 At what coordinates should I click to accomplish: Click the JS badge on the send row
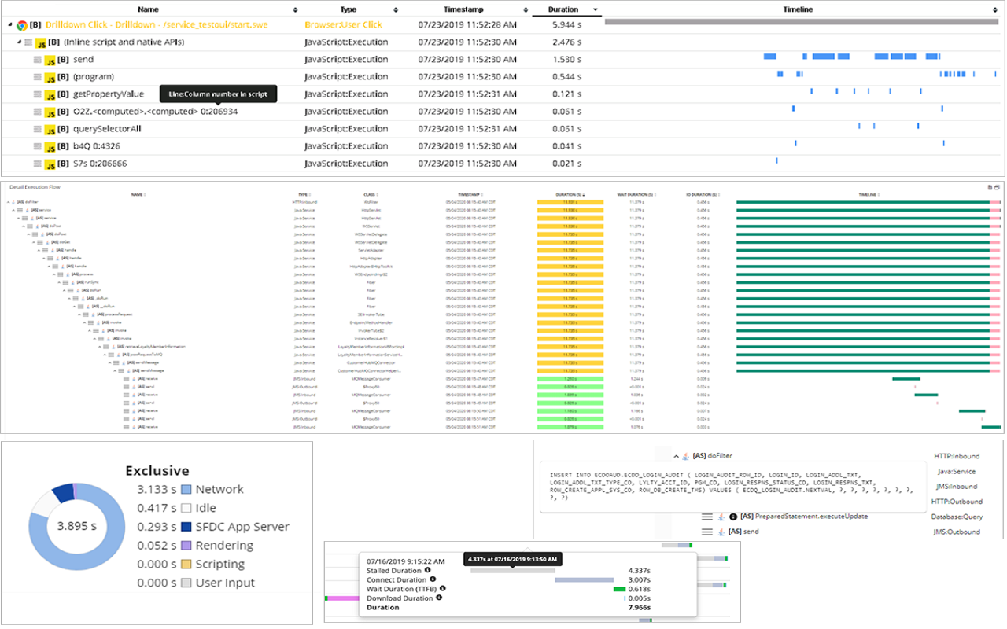point(52,59)
